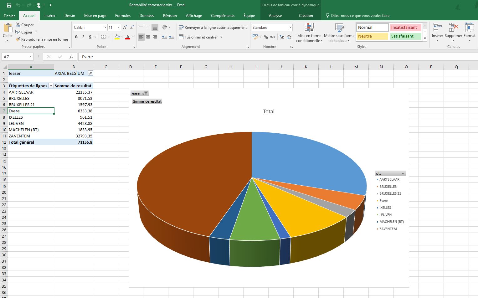Apply Neutre cell style
478x298 pixels.
[373, 36]
